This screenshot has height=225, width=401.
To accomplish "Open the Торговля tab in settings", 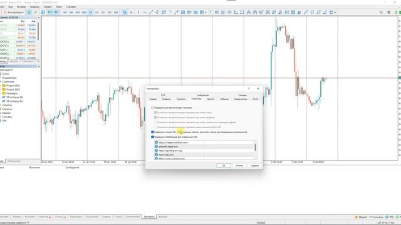I will point(181,99).
